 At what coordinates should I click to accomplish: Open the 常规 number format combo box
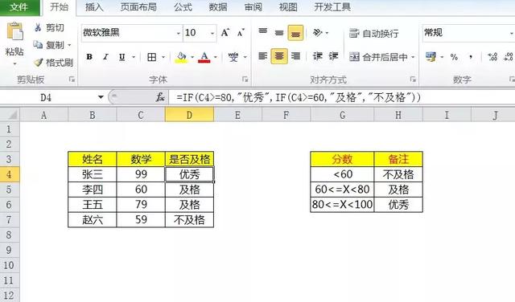[468, 33]
